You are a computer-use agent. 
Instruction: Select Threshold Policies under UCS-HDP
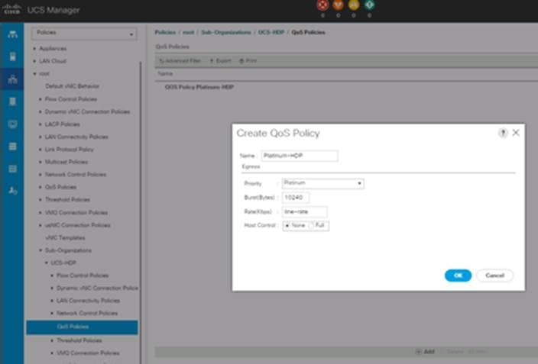pos(79,340)
